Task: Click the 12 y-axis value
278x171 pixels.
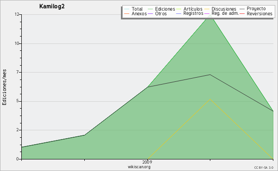Action: (17, 14)
